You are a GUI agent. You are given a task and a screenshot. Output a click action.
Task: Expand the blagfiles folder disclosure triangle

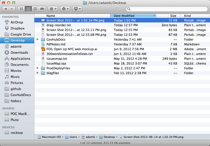tap(38, 73)
